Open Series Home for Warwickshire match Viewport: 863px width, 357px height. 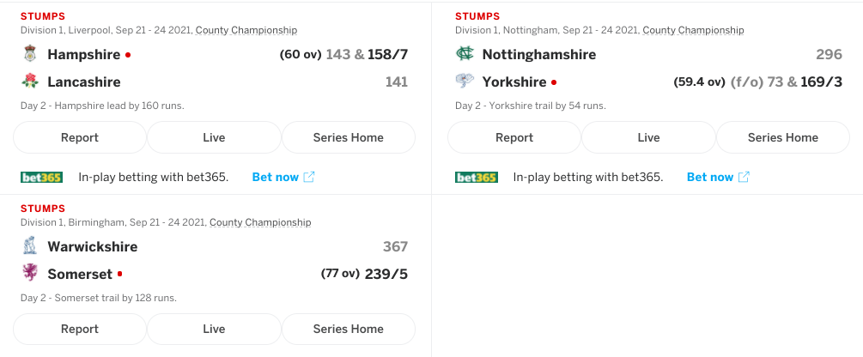349,329
